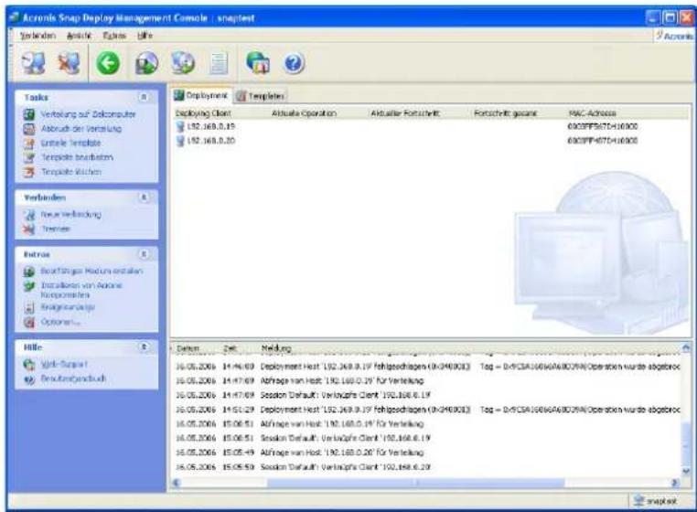Click the computer icon beside 192.168.0.20
697x512 pixels.
pyautogui.click(x=180, y=141)
